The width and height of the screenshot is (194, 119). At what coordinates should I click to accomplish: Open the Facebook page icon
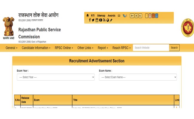pos(90,20)
